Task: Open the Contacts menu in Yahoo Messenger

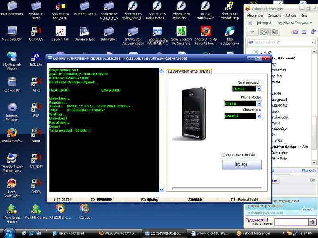Action: [274, 15]
